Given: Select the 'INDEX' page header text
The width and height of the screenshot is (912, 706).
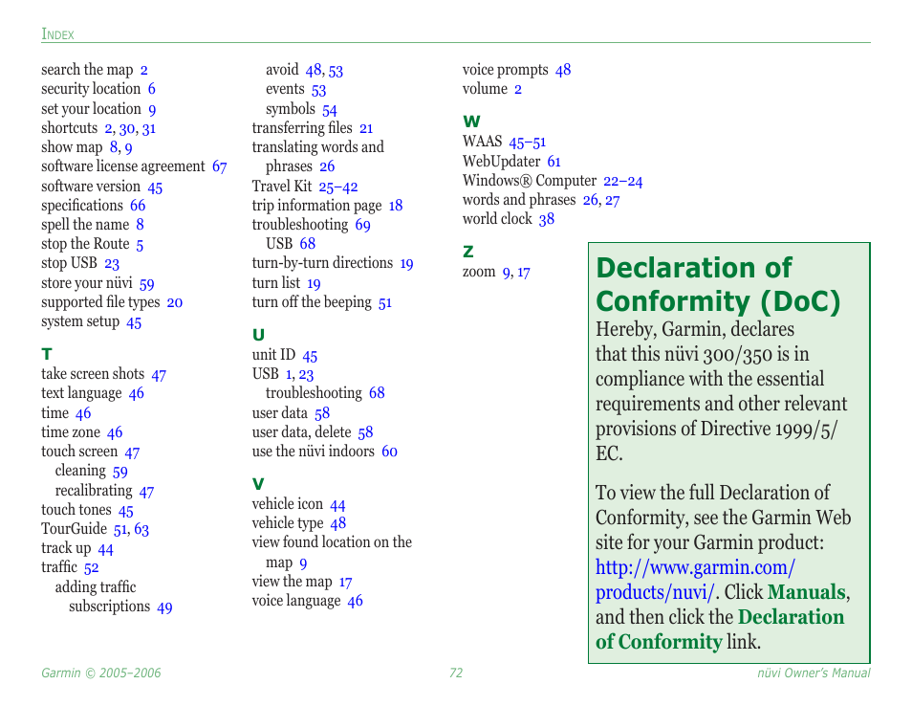Looking at the screenshot, I should tap(57, 34).
